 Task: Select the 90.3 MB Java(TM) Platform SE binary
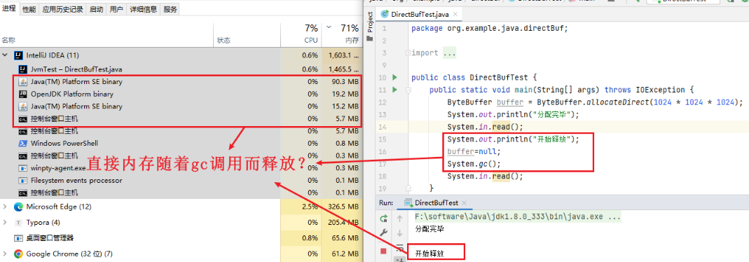181,81
